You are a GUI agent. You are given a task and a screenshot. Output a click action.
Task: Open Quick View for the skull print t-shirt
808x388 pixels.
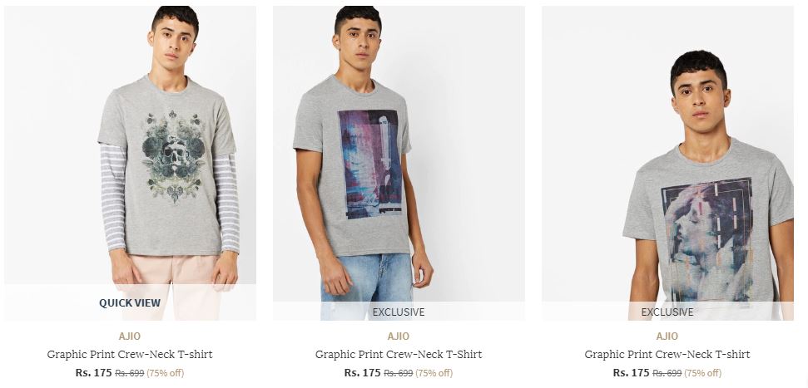click(x=130, y=303)
